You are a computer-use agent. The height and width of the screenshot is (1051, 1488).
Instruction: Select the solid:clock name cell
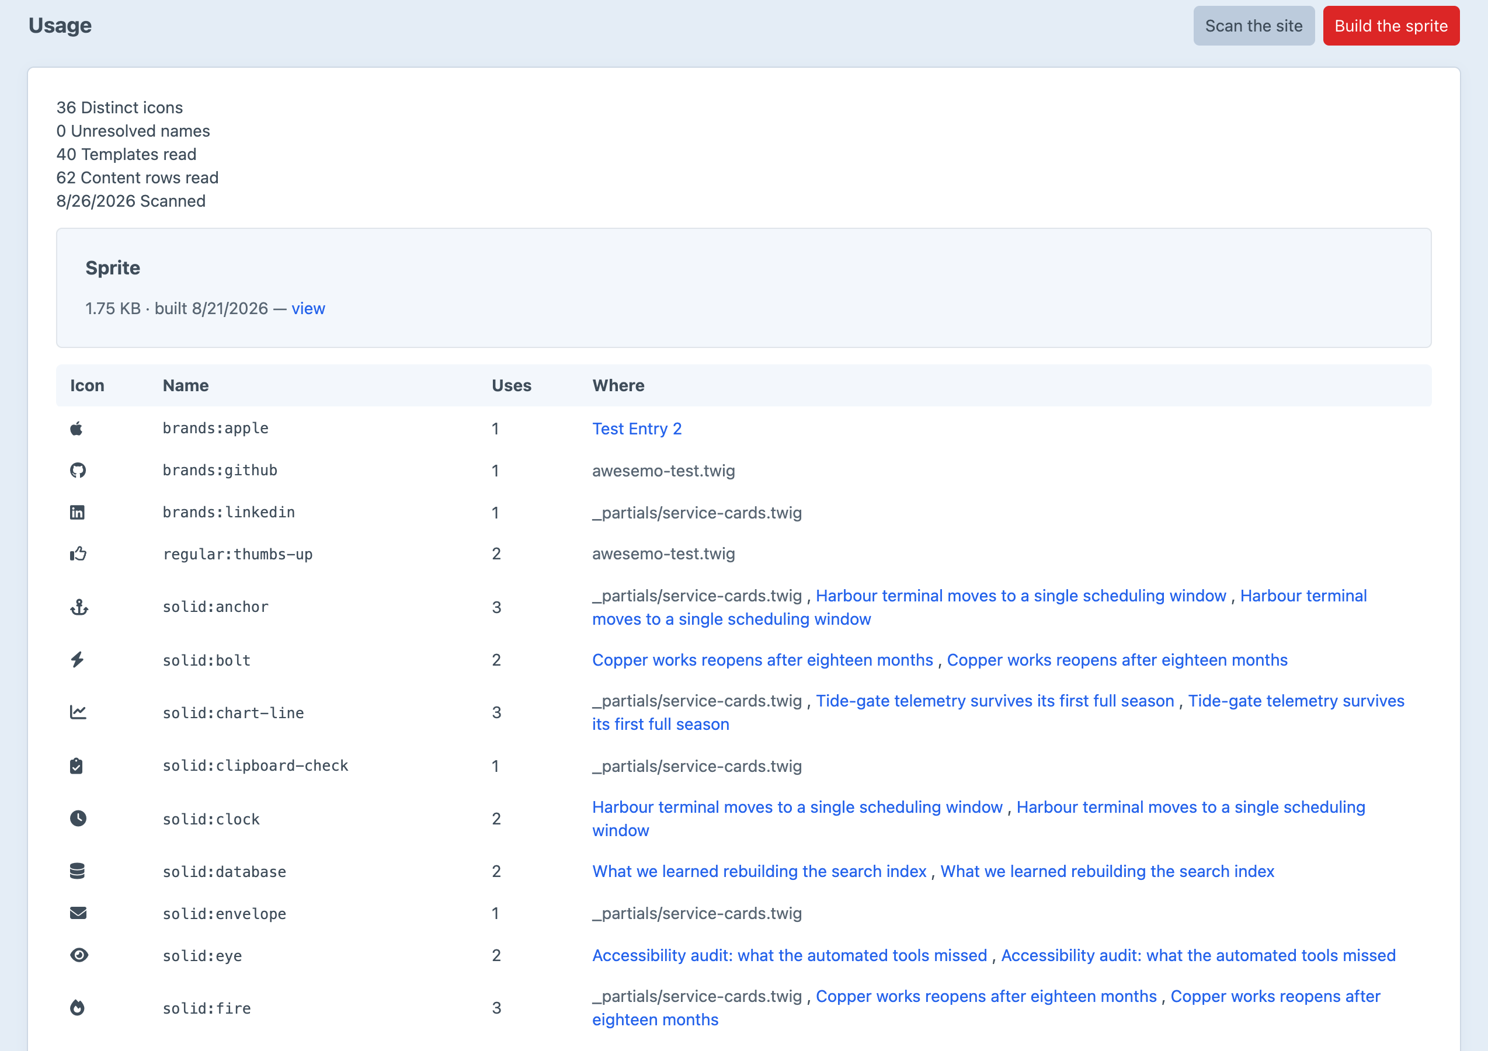(x=211, y=819)
